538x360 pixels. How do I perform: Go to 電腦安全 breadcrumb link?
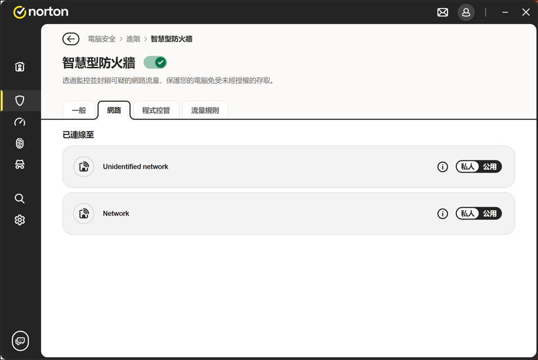click(x=102, y=39)
